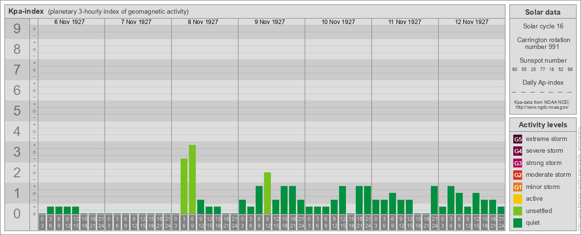The width and height of the screenshot is (581, 235).
Task: Click the 'strong storm' legend label
Action: tap(544, 163)
